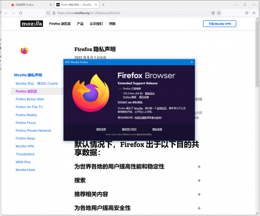Click the Firefox logo above sidebar

pyautogui.click(x=25, y=50)
